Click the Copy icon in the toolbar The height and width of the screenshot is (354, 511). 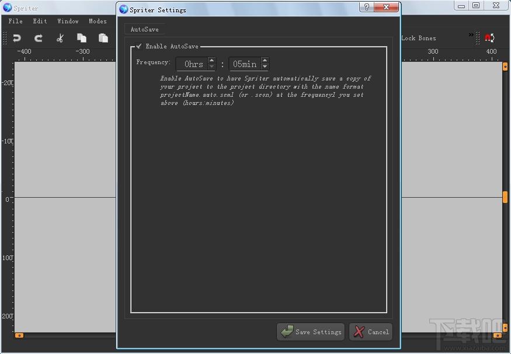tap(82, 38)
